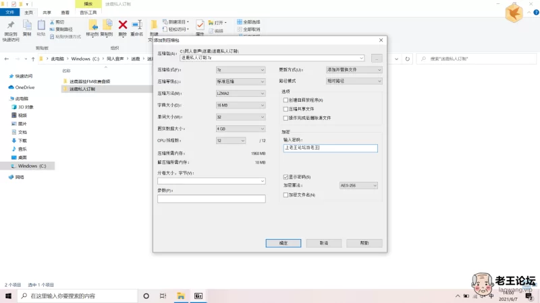This screenshot has height=303, width=540.
Task: Click the Up one level arrow
Action: pos(33,59)
